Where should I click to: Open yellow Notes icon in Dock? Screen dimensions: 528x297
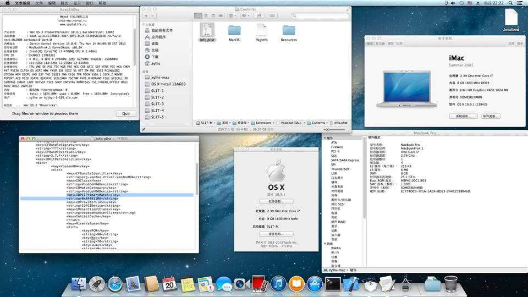tap(188, 284)
